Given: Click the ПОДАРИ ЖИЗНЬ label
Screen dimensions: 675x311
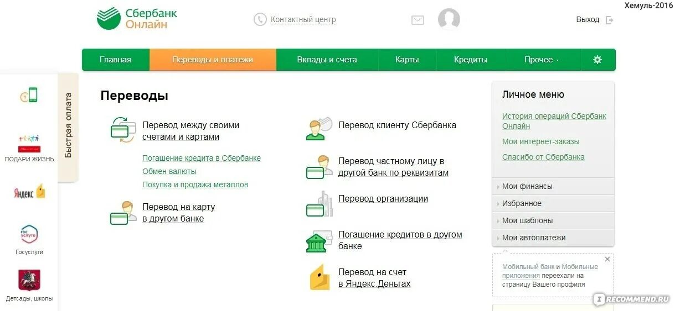Looking at the screenshot, I should (29, 160).
